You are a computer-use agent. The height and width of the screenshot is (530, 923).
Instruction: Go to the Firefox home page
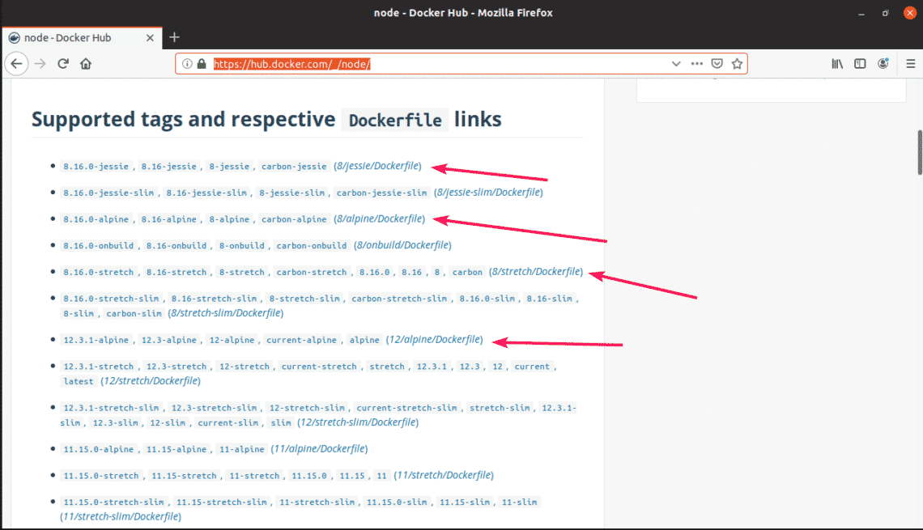pyautogui.click(x=85, y=64)
